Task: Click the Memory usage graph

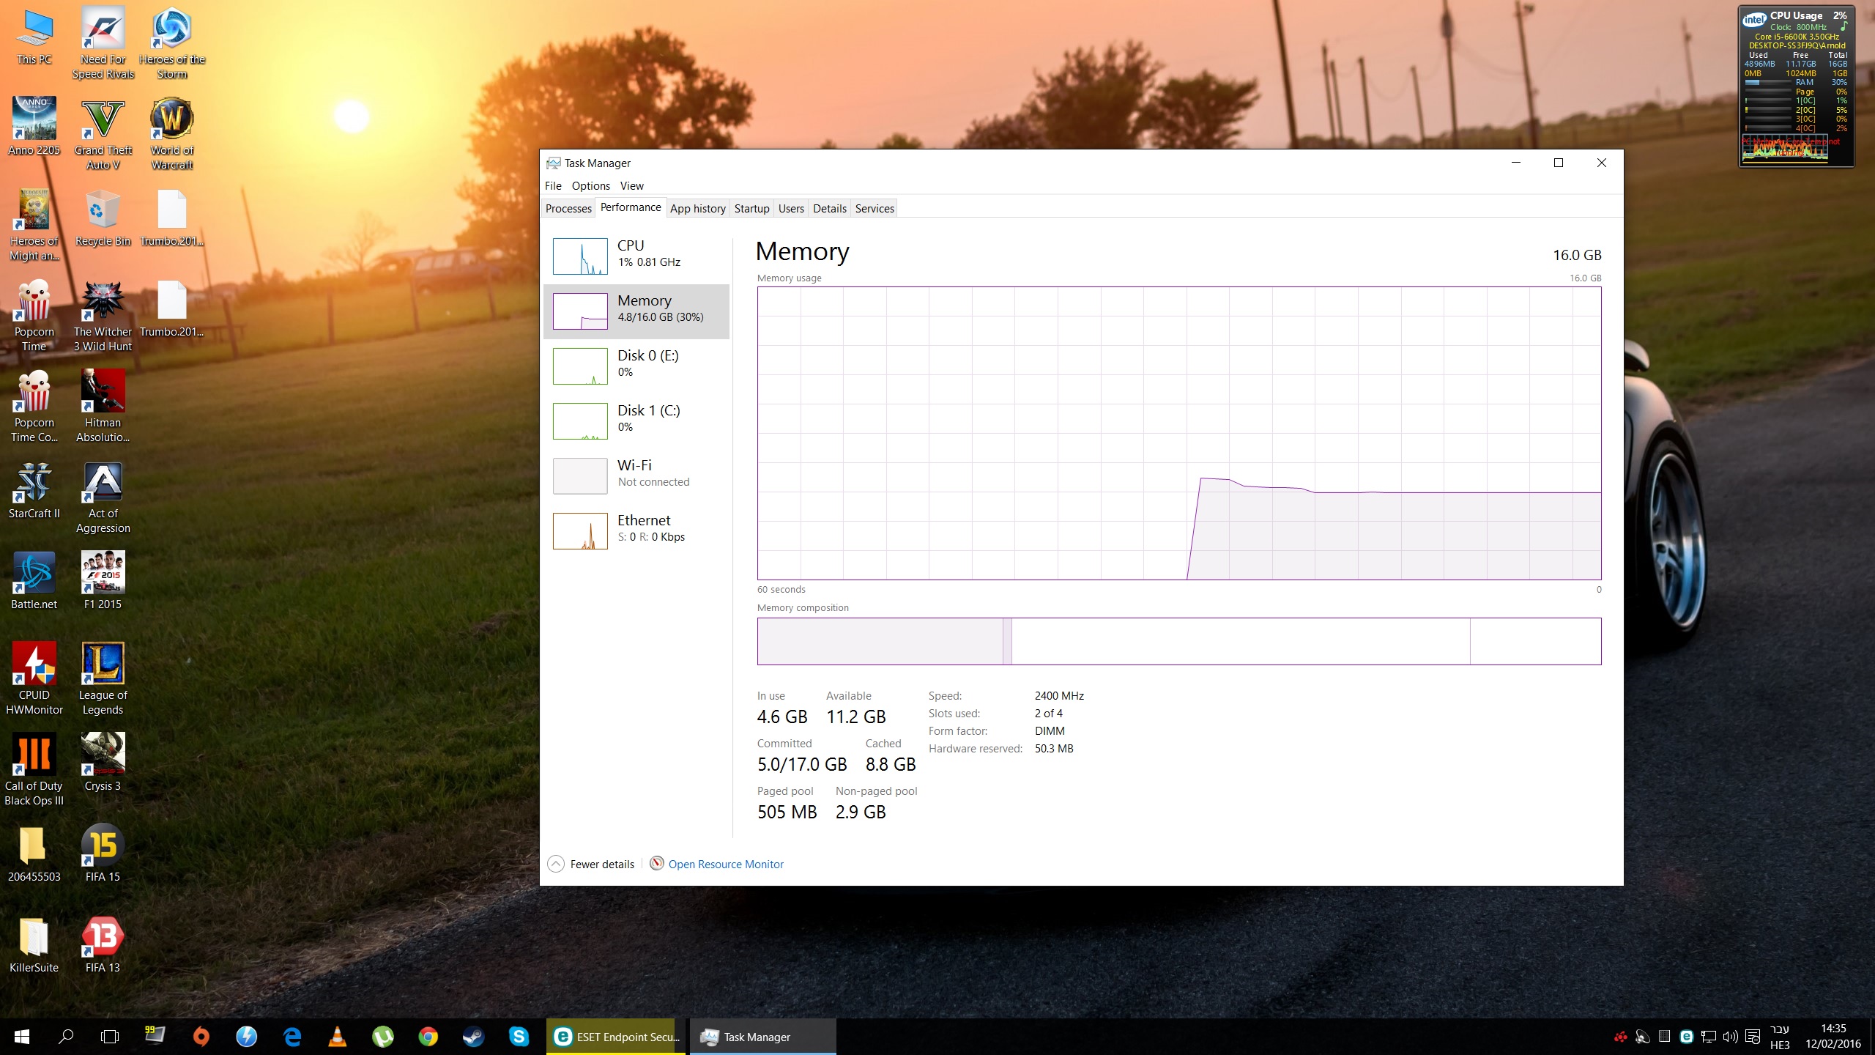Action: [1179, 433]
